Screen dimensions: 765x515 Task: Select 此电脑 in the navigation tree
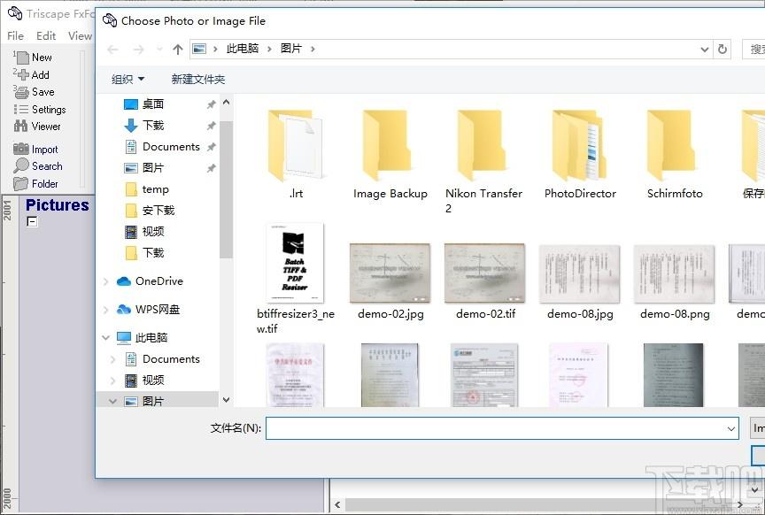click(151, 337)
